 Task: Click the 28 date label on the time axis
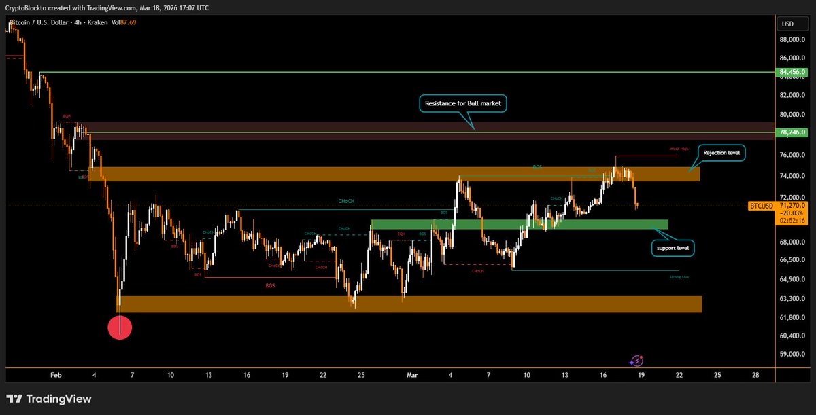click(756, 374)
